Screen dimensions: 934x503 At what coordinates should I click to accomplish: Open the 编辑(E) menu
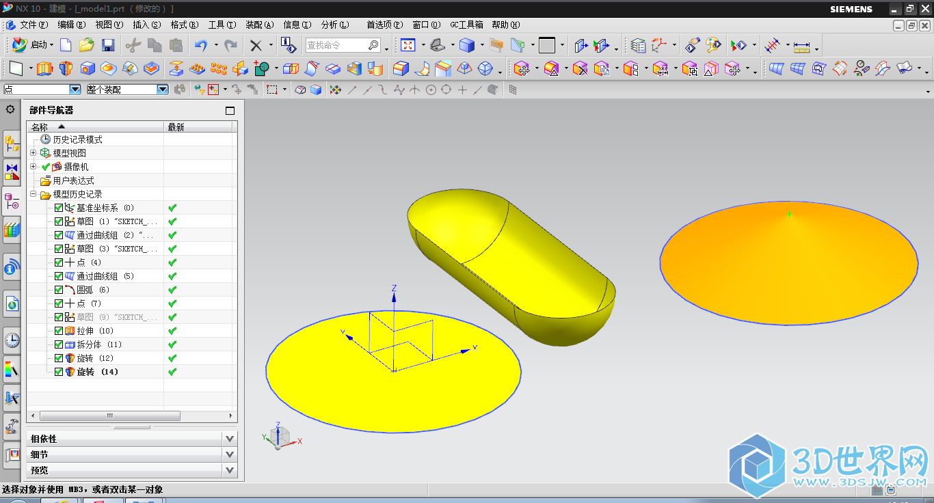[72, 25]
